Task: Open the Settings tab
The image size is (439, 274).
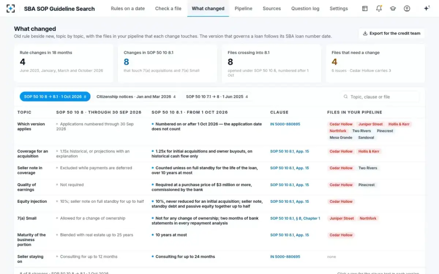Action: pyautogui.click(x=339, y=8)
